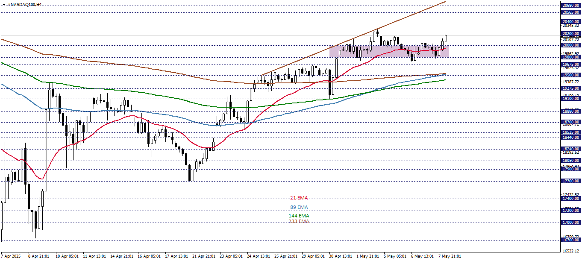Click the 8 Apr 21:01 time label
This screenshot has width=582, height=261.
click(x=38, y=257)
